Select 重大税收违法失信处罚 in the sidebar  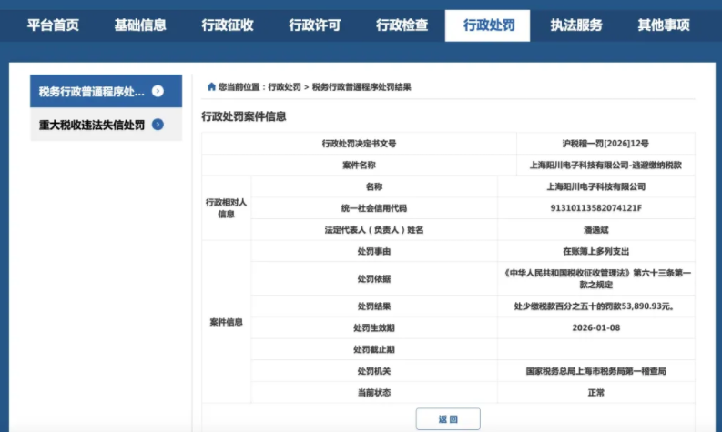click(91, 125)
